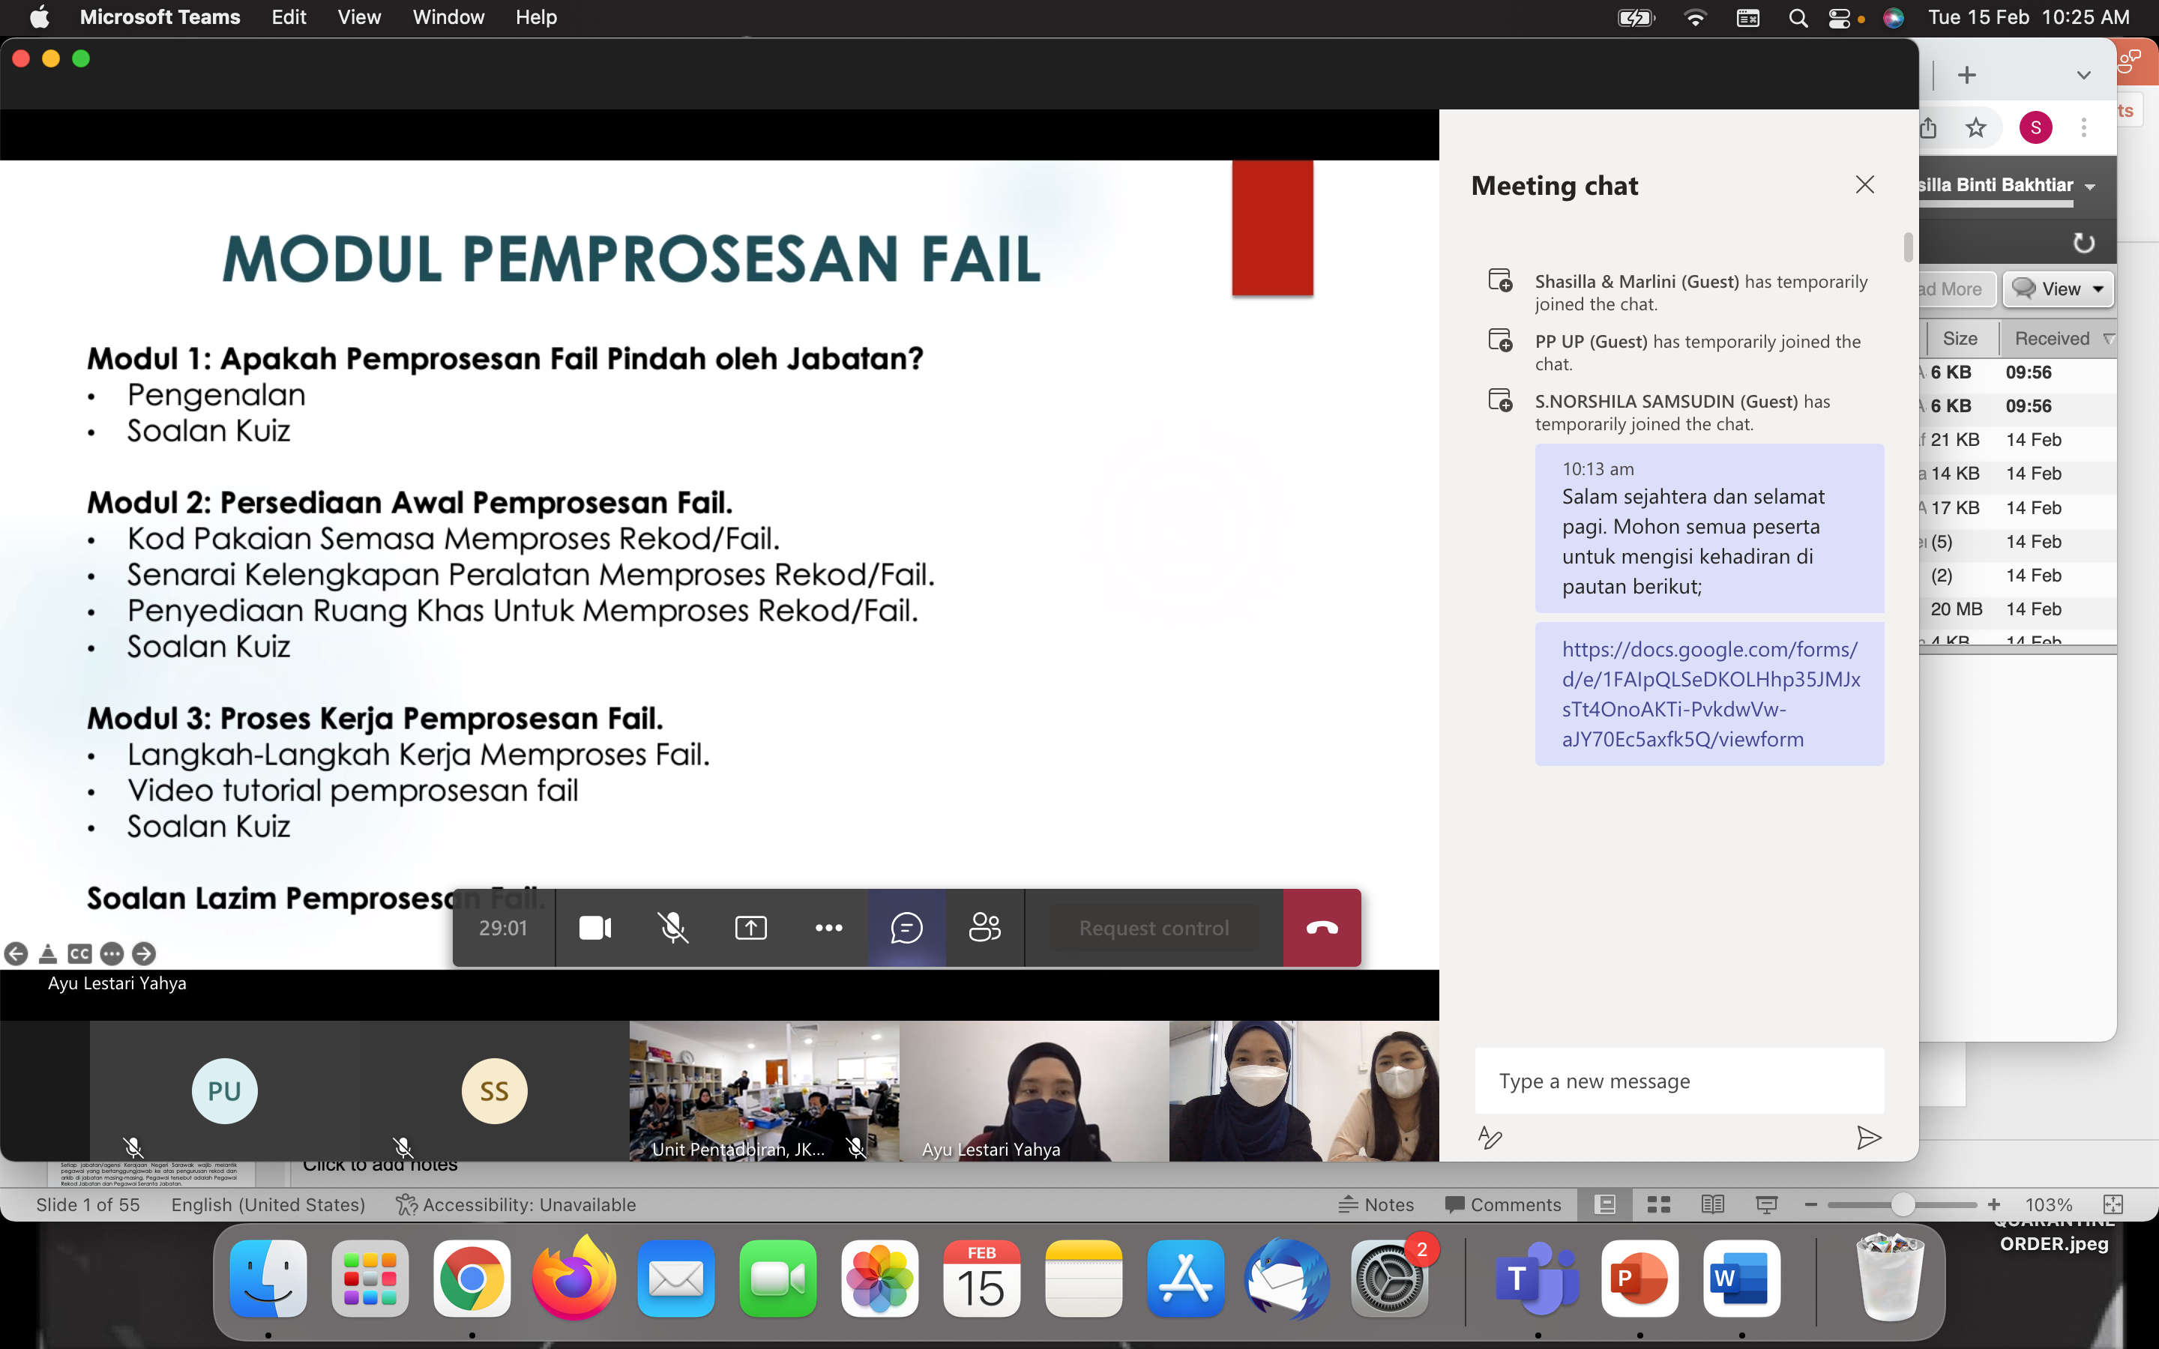The image size is (2159, 1349).
Task: Go to next slide arrow
Action: [144, 954]
